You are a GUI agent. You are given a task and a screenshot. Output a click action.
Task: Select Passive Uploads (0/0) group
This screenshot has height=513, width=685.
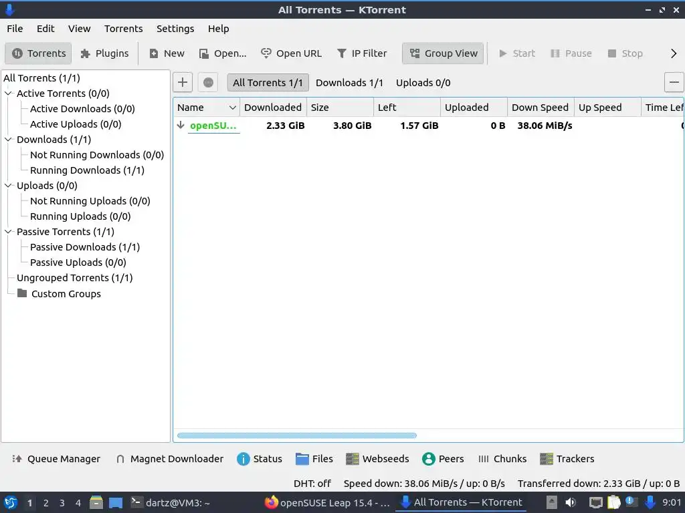[78, 263]
